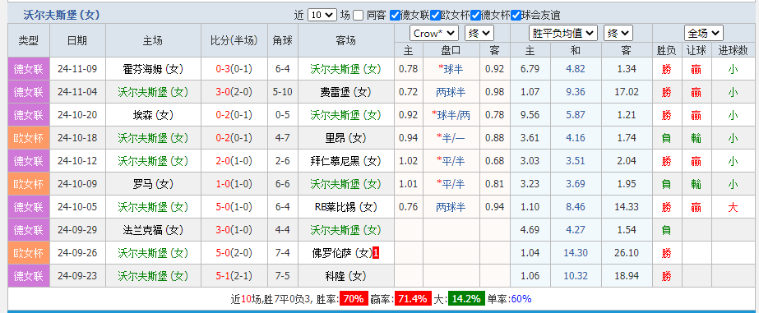Click the 两球半 handicap on the 24-11-04 row
Screen dimensions: 759x313
[x=451, y=92]
